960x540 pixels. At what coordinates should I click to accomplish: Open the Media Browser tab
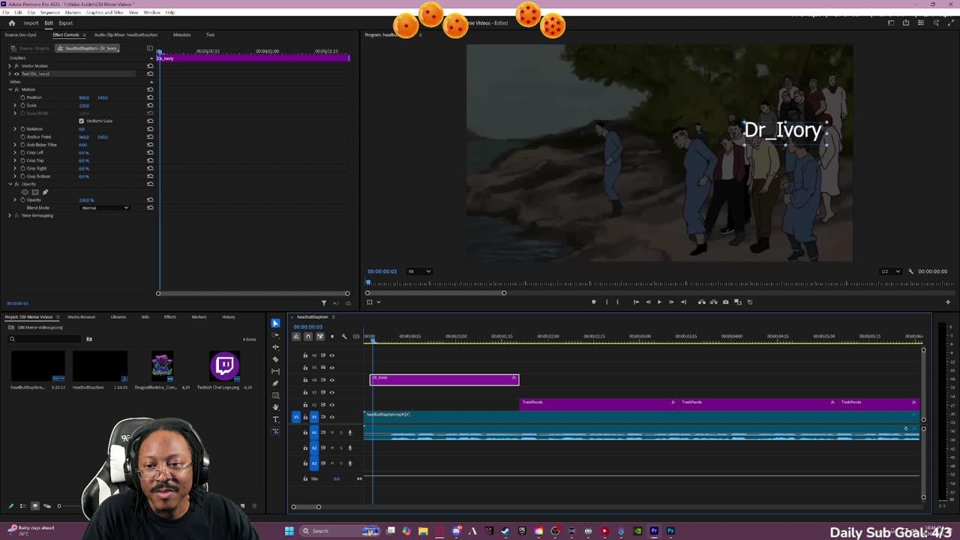coord(82,317)
